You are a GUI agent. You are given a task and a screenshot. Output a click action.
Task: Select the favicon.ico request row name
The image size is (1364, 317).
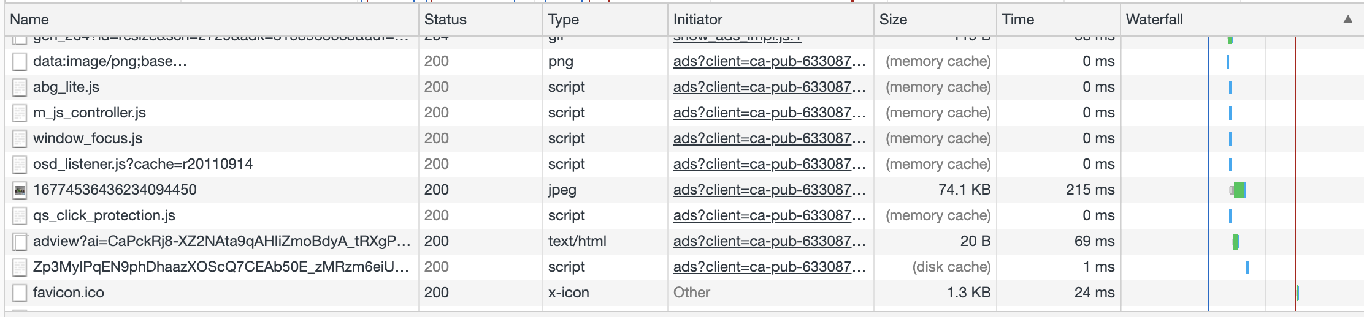pos(69,293)
